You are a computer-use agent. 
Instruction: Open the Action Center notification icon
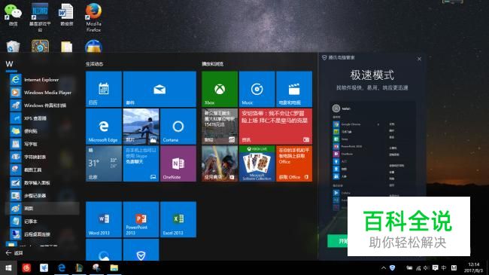(x=436, y=267)
